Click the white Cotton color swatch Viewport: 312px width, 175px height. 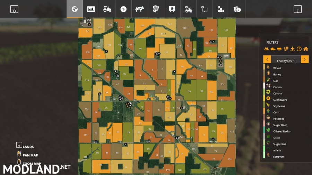264,86
